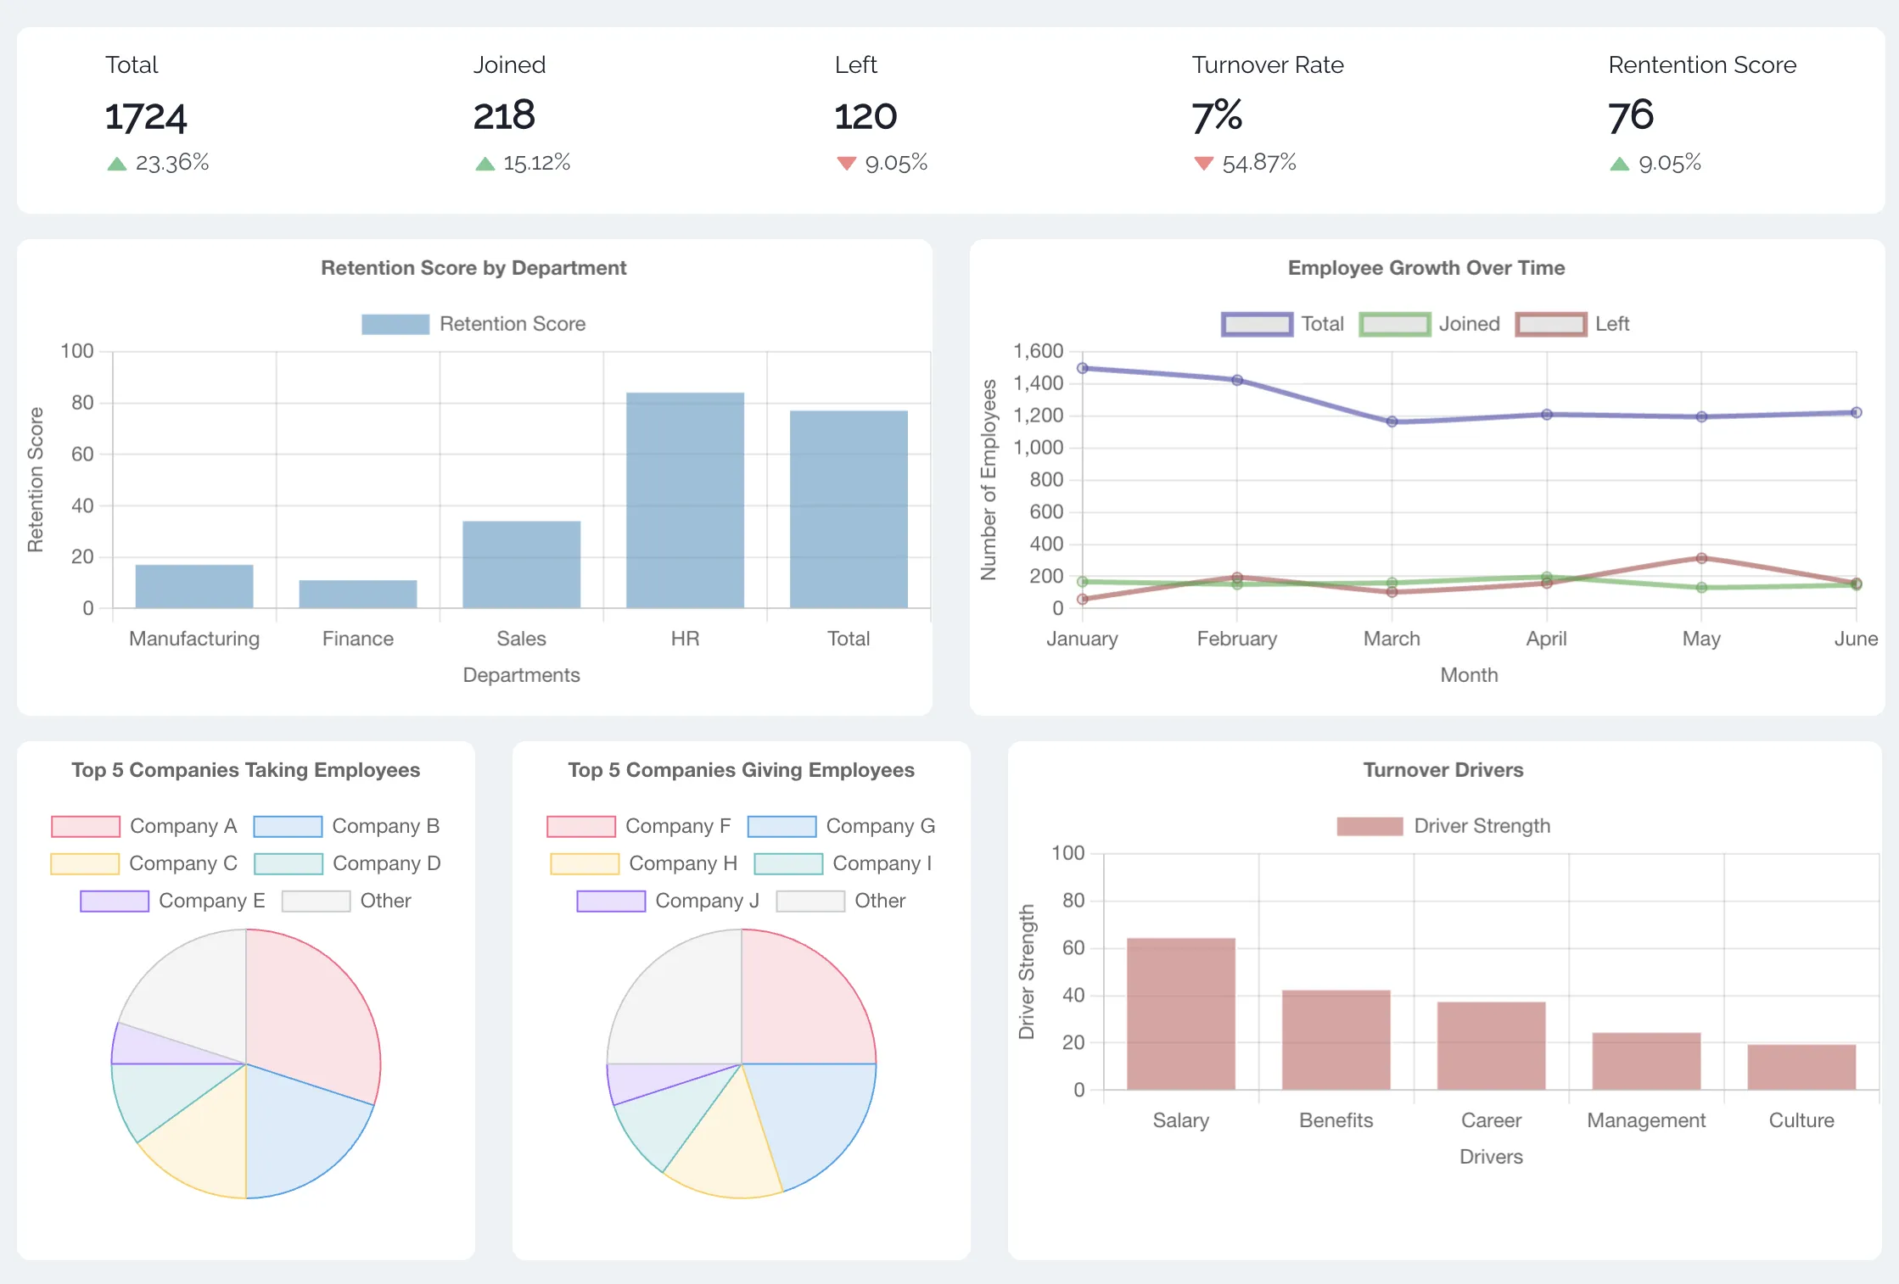
Task: Toggle the Joined series legend swatch
Action: click(x=1395, y=324)
